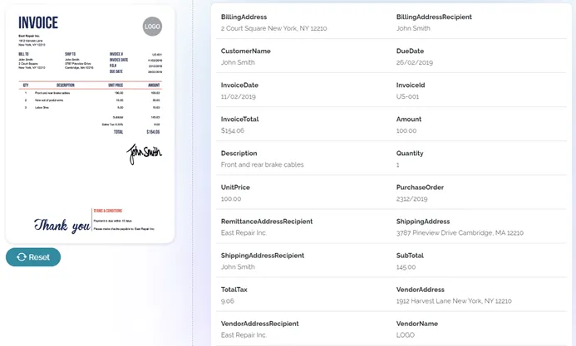
Task: Click the PurchaseOrder value 2312/2019
Action: (x=411, y=198)
